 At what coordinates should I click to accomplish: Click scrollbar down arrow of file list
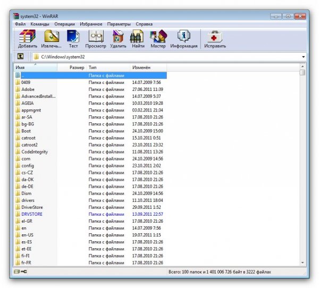pos(303,262)
